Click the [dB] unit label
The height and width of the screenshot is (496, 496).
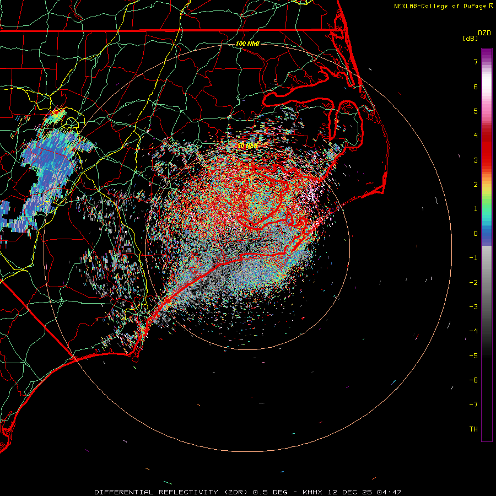click(471, 38)
